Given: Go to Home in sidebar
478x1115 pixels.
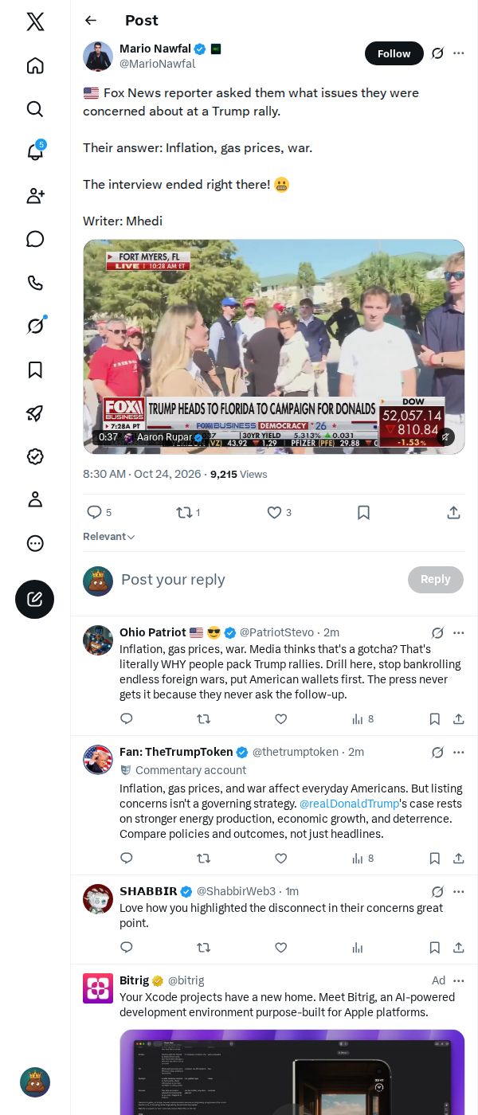Looking at the screenshot, I should coord(35,65).
